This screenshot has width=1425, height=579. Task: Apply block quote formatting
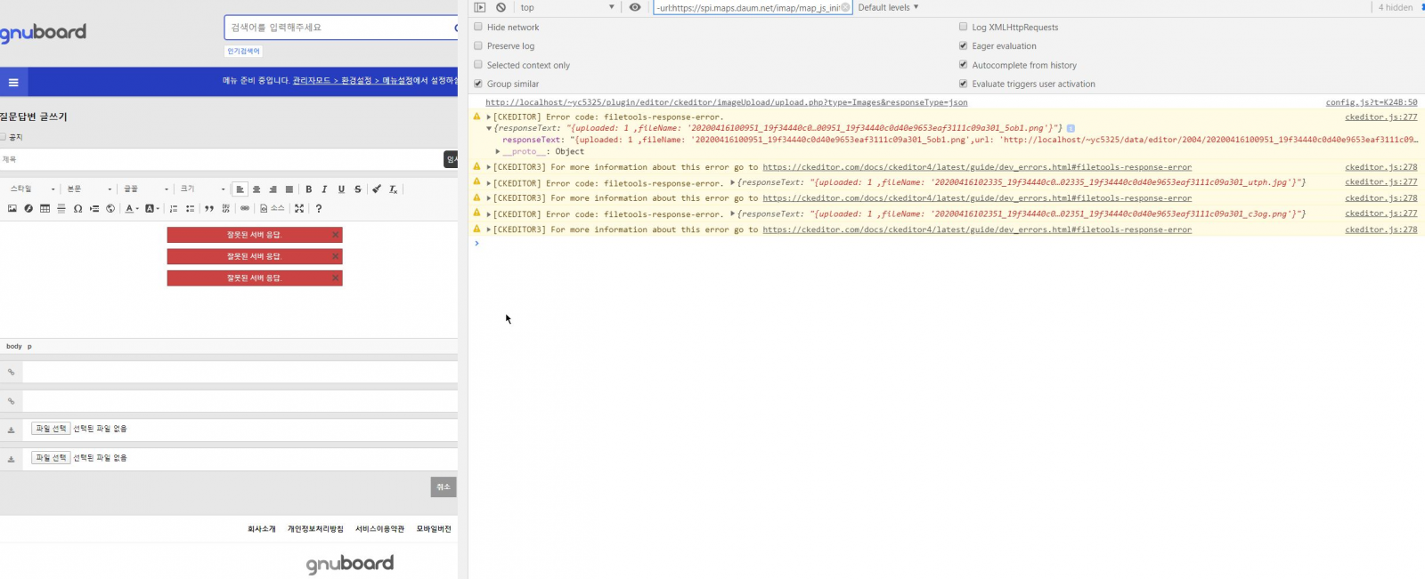[x=209, y=209]
